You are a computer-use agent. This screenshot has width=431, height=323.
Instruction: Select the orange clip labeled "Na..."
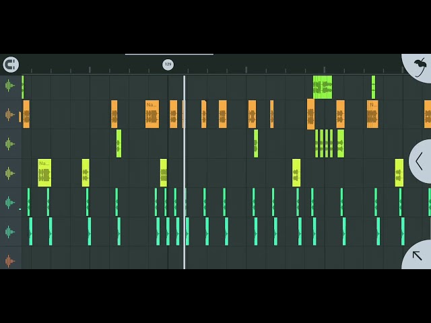pos(152,114)
